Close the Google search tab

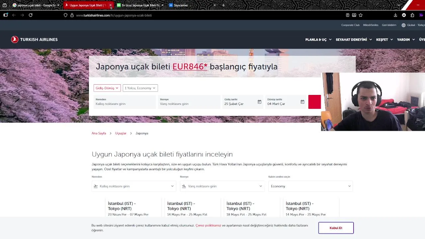coord(58,5)
